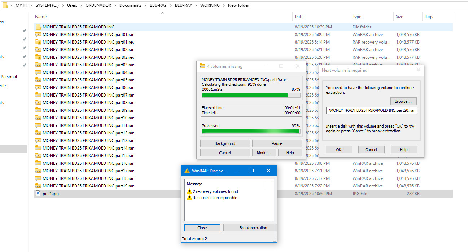The height and width of the screenshot is (252, 468).
Task: Click the archive icon of part16.rar
Action: click(38, 163)
